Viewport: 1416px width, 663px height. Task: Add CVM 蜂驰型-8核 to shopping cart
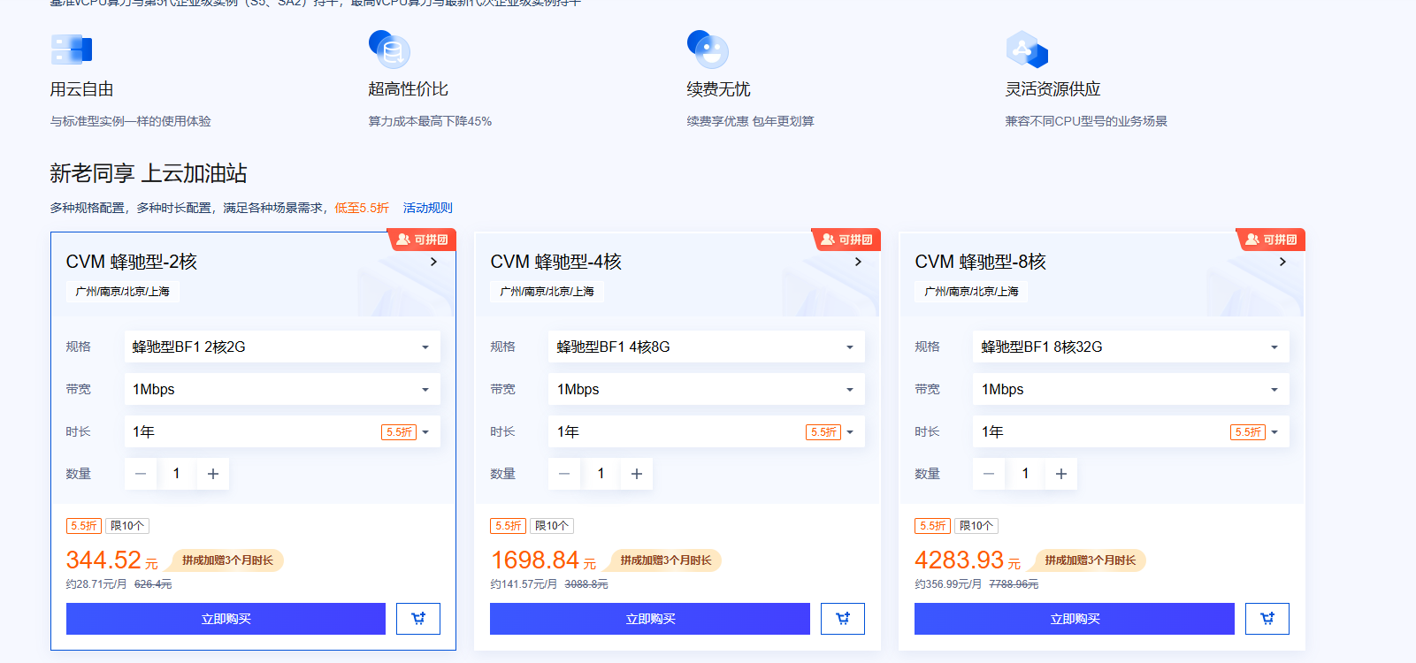(1267, 619)
